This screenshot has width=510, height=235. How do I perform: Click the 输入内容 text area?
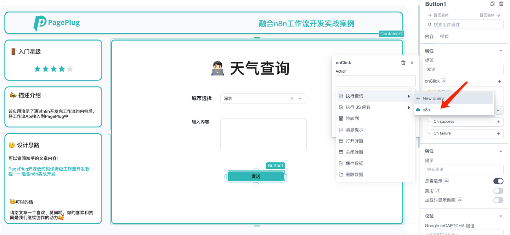263,134
